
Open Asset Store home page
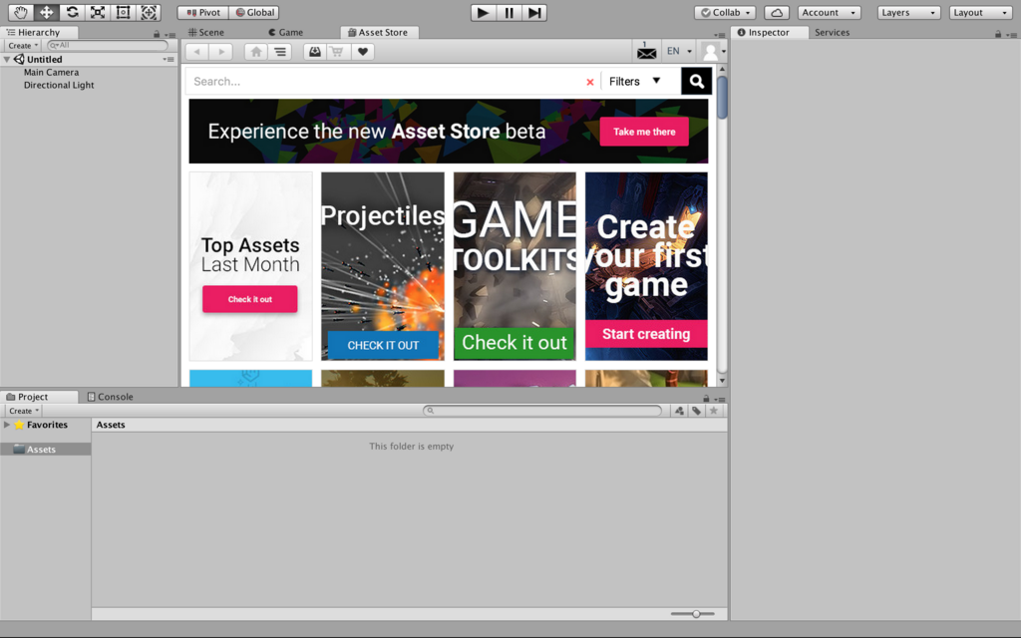pos(256,52)
